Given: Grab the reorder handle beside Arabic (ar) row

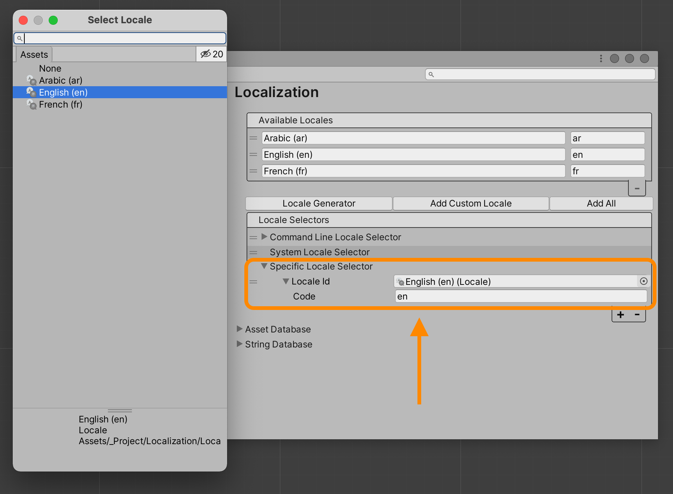Looking at the screenshot, I should [253, 138].
